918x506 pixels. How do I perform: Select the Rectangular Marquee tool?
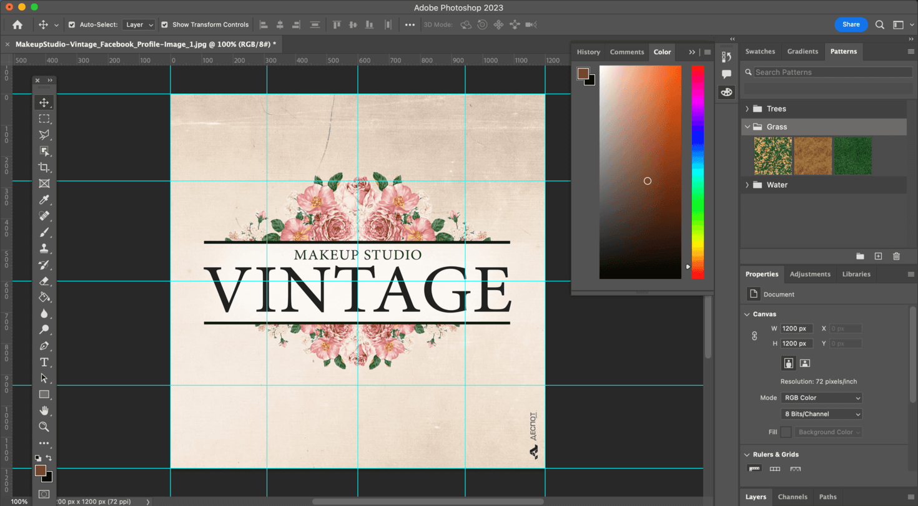click(44, 119)
